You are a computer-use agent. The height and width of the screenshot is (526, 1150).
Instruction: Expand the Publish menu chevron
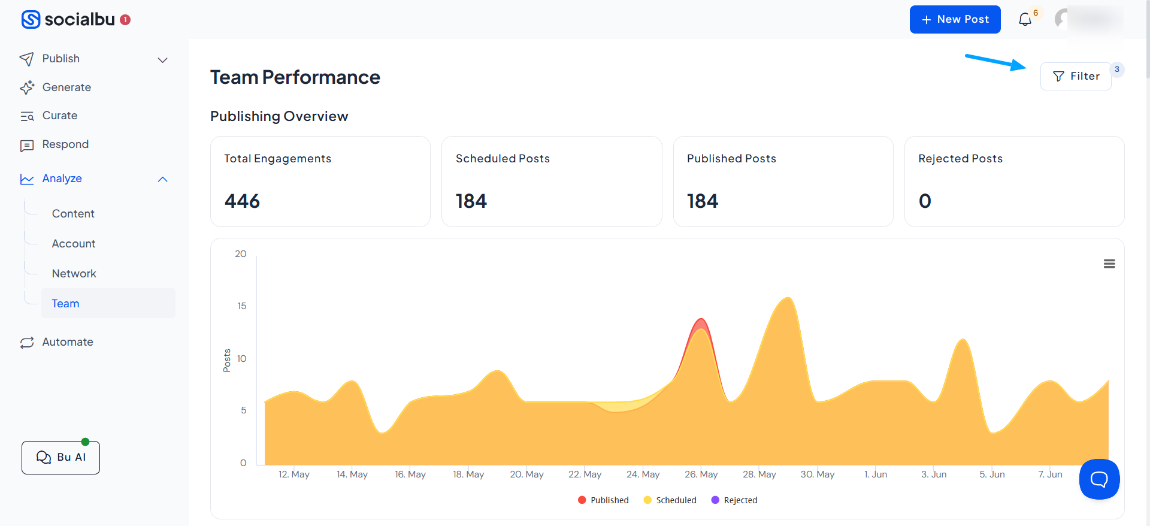(162, 60)
